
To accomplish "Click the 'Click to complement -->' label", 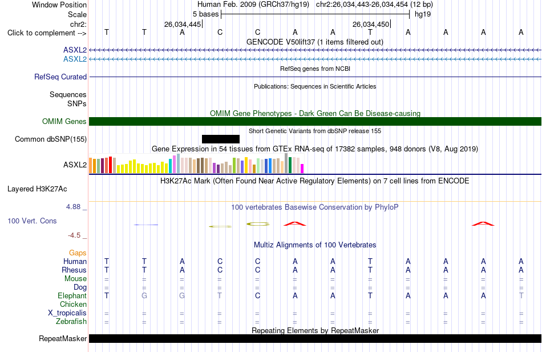I will [x=47, y=33].
